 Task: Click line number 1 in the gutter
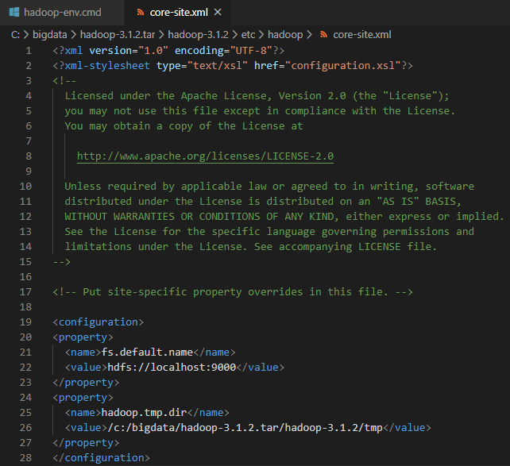(x=29, y=51)
